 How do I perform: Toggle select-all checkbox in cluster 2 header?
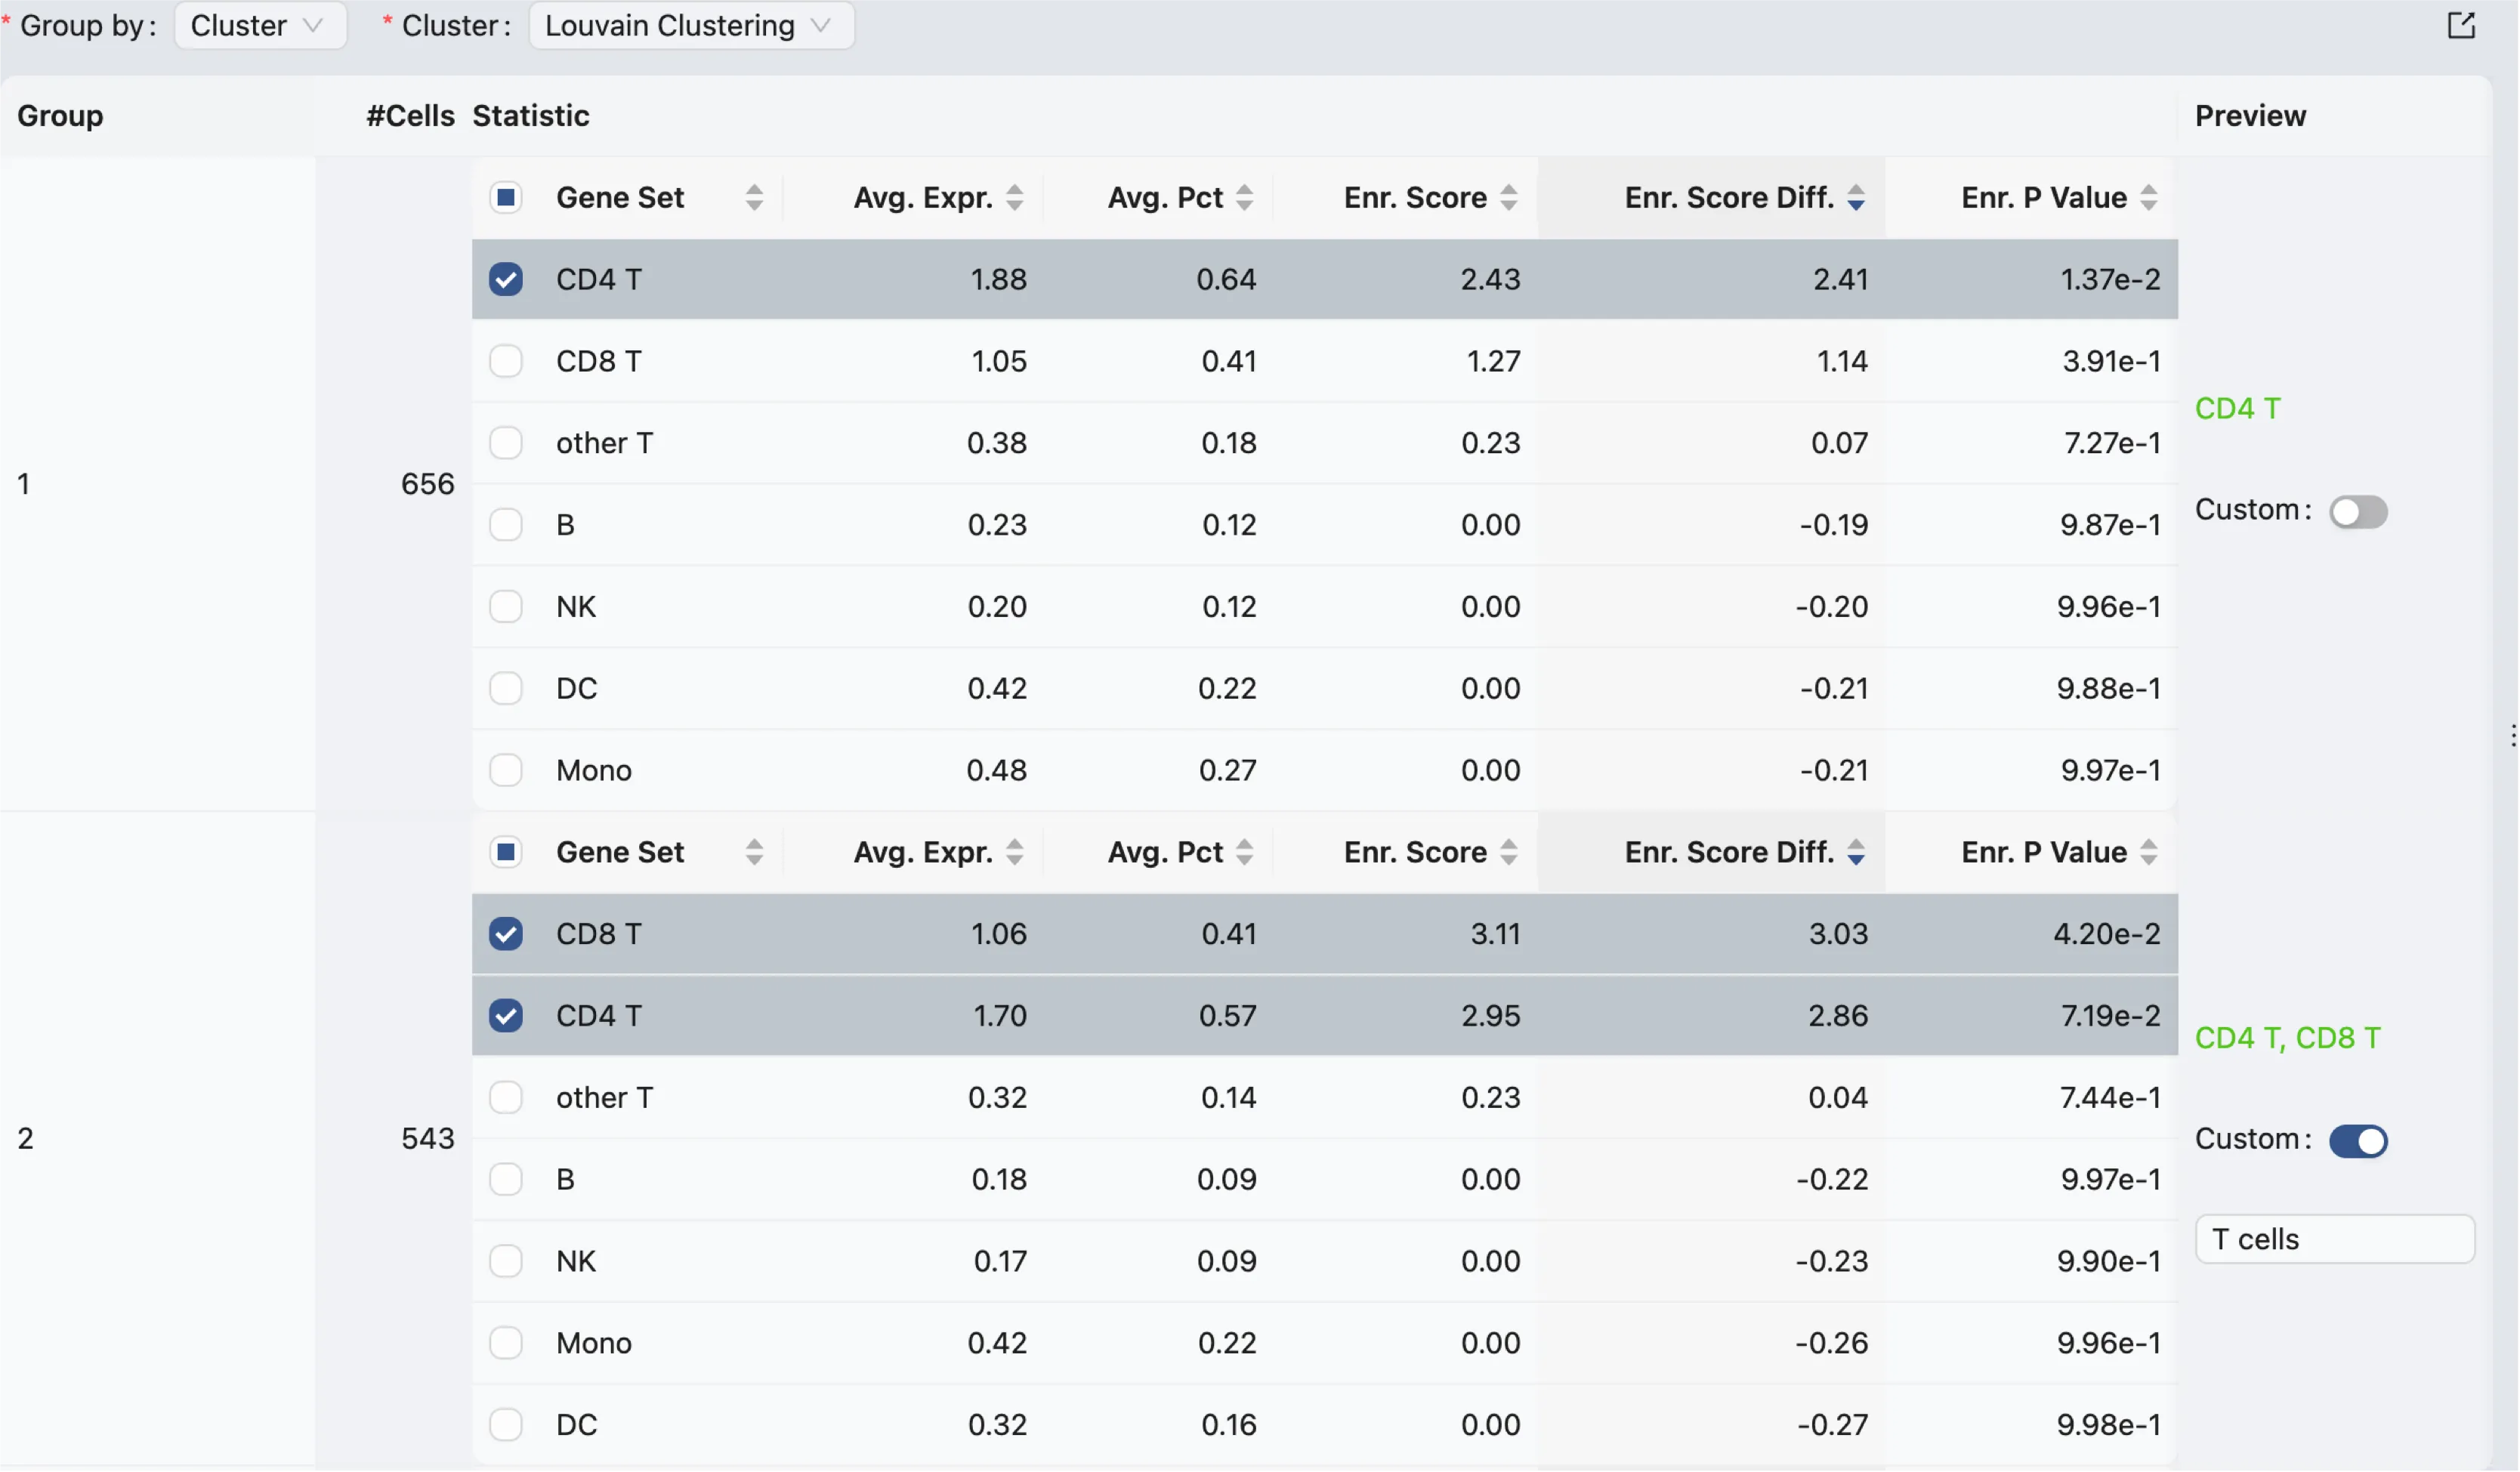pos(506,852)
